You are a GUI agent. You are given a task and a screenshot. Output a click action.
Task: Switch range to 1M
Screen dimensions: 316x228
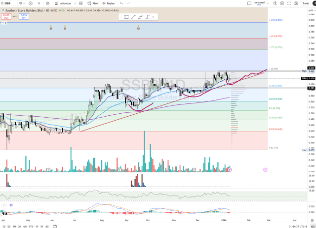(x=14, y=227)
